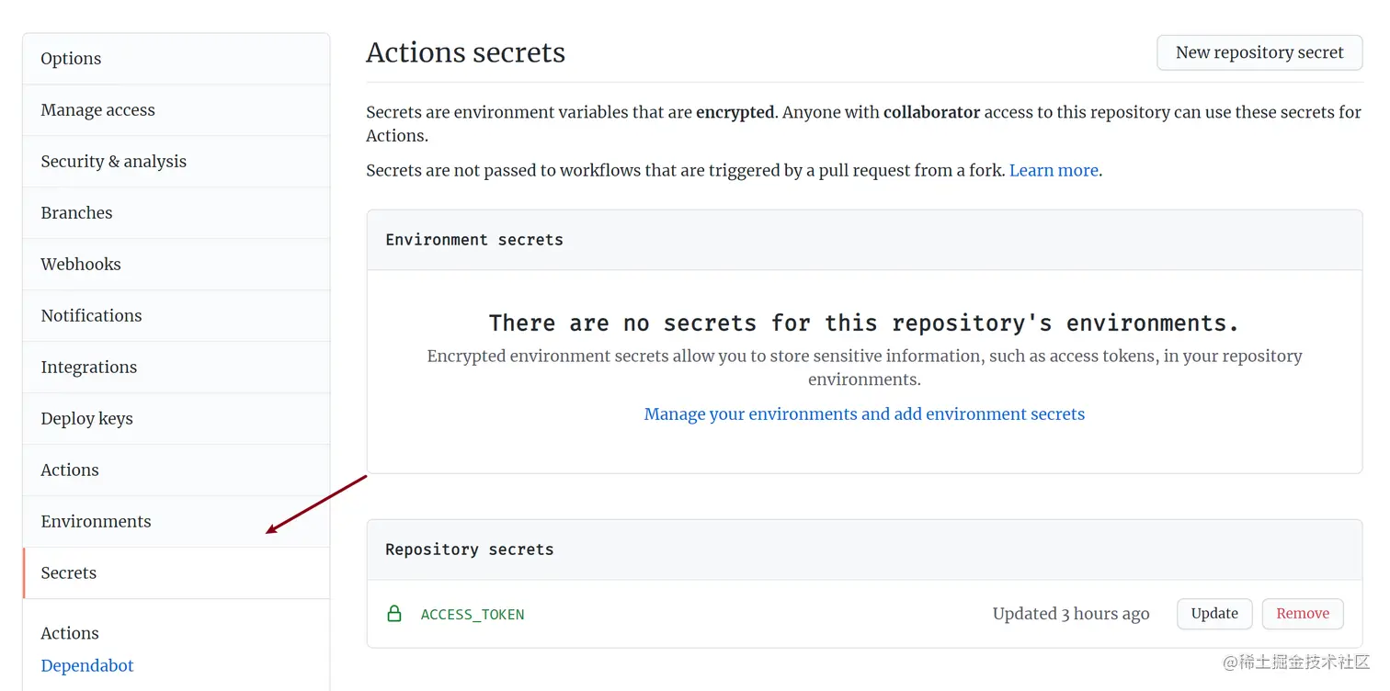Select Notifications in the sidebar
1390x691 pixels.
pyautogui.click(x=91, y=316)
